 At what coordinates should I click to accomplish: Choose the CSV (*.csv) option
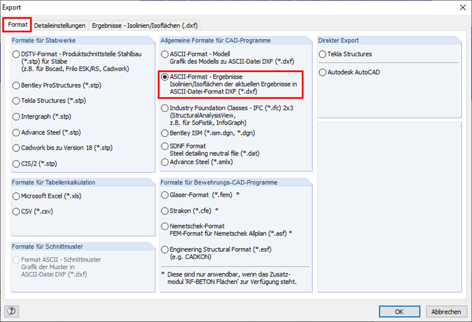coord(16,211)
